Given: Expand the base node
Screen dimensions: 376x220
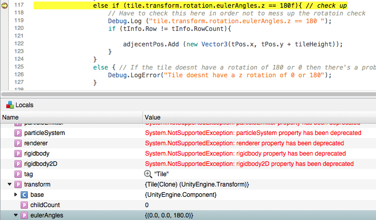Looking at the screenshot, I should click(x=15, y=195).
